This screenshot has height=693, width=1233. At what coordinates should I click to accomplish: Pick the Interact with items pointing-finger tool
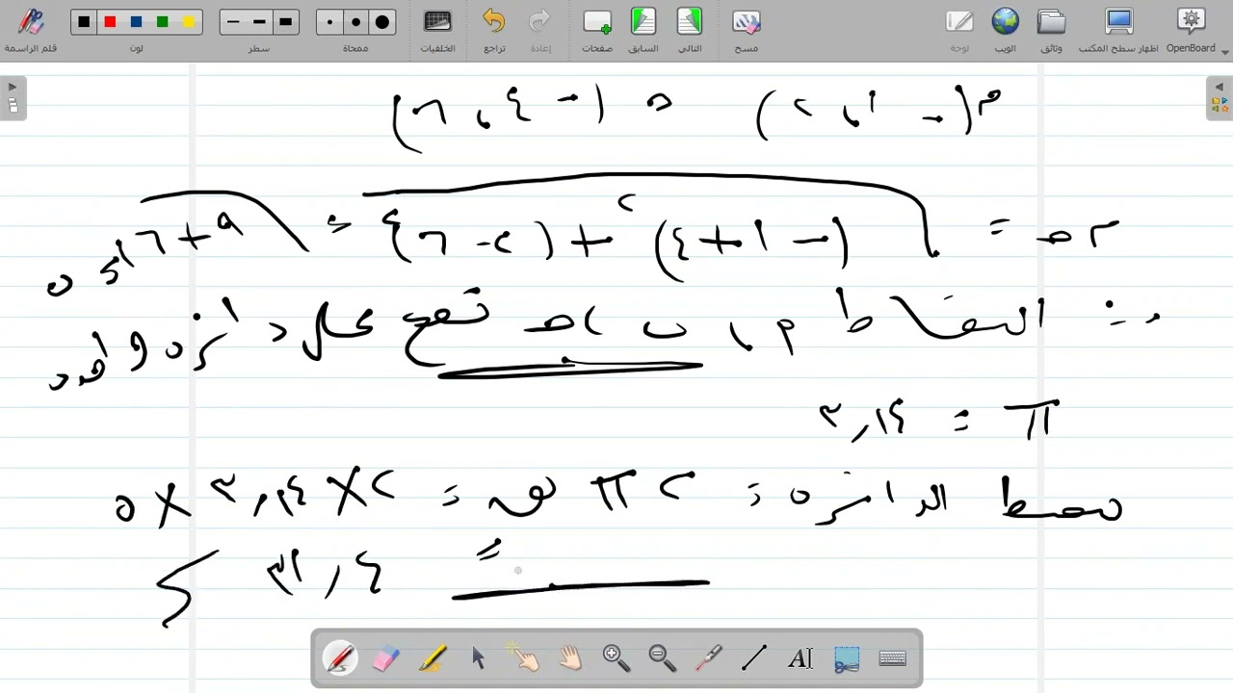coord(524,658)
